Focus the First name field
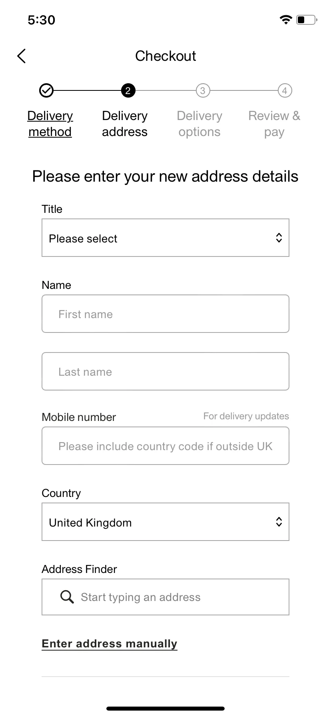 point(165,314)
